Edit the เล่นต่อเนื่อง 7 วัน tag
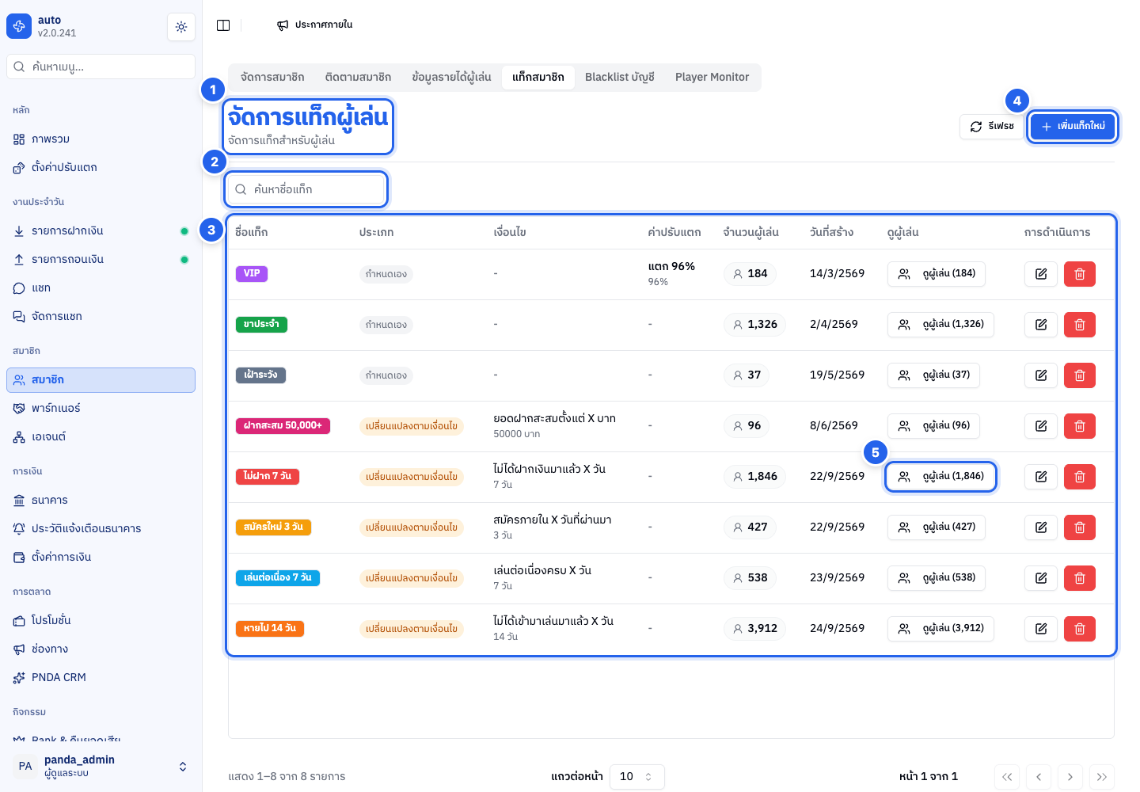Viewport: 1140px width, 792px height. click(x=1041, y=578)
